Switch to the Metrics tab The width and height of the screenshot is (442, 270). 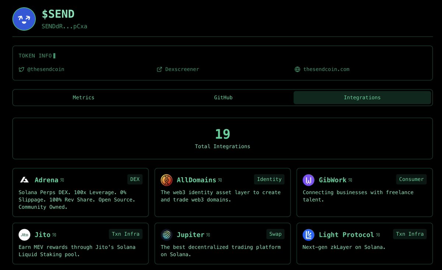pos(84,97)
